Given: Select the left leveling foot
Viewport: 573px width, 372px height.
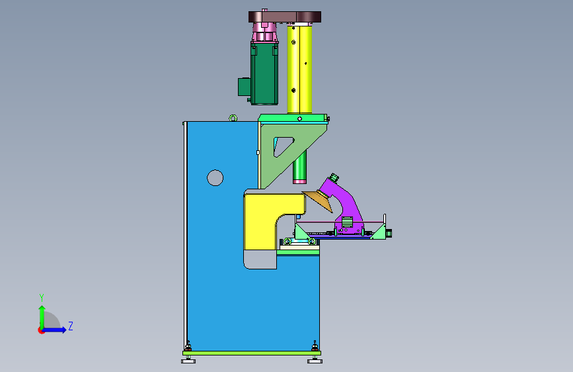Looking at the screenshot, I should point(188,361).
